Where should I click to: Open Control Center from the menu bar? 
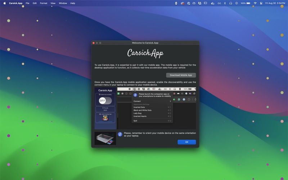tap(261, 3)
